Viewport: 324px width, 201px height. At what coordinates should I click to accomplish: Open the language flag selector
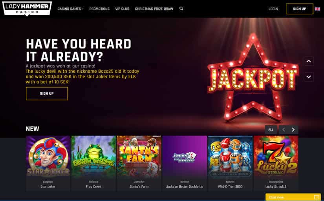(x=317, y=9)
